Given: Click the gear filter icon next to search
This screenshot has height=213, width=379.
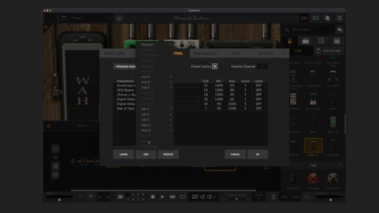Looking at the screenshot, I should [x=339, y=30].
